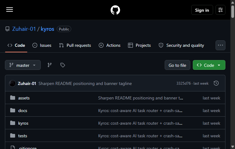Click the .gitignore file icon
Screen dimensions: 235x149
(13, 147)
